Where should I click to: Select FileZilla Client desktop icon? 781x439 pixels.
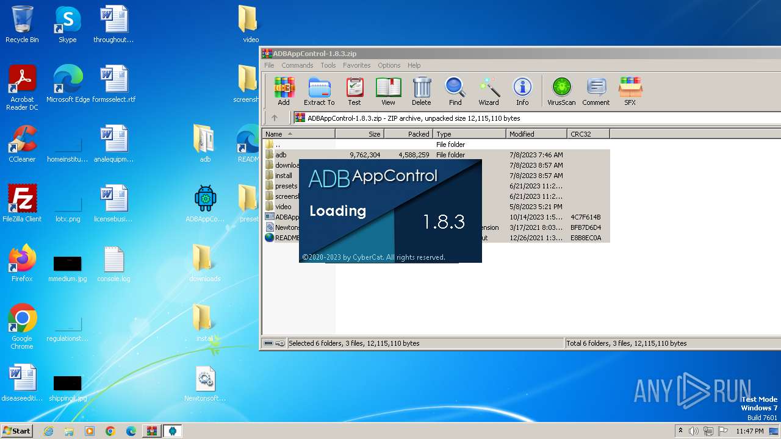click(22, 204)
